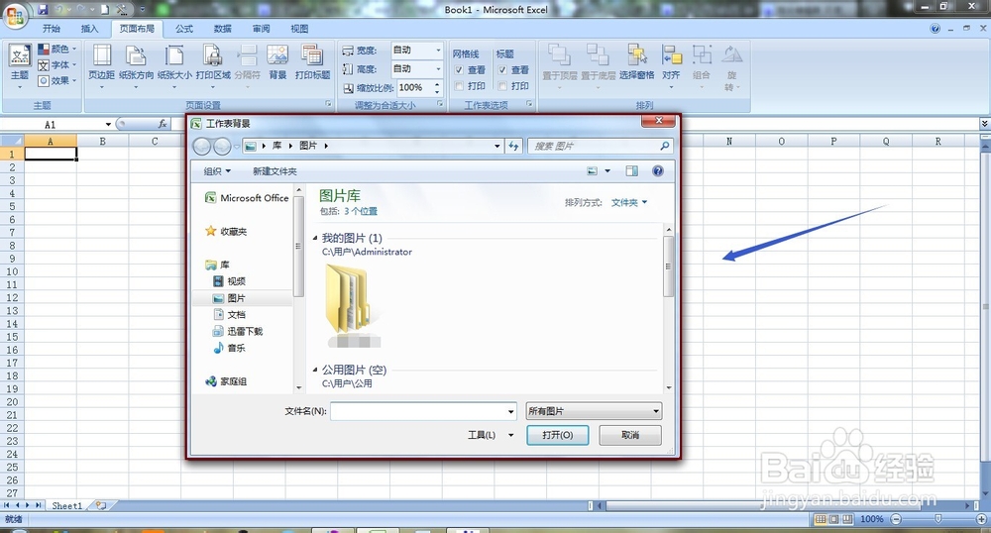Switch to the 数据 (Data) tab
The width and height of the screenshot is (991, 533).
coord(222,29)
